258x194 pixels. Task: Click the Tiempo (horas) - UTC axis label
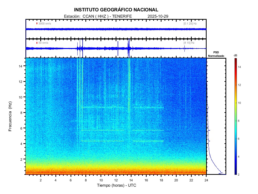[117, 185]
